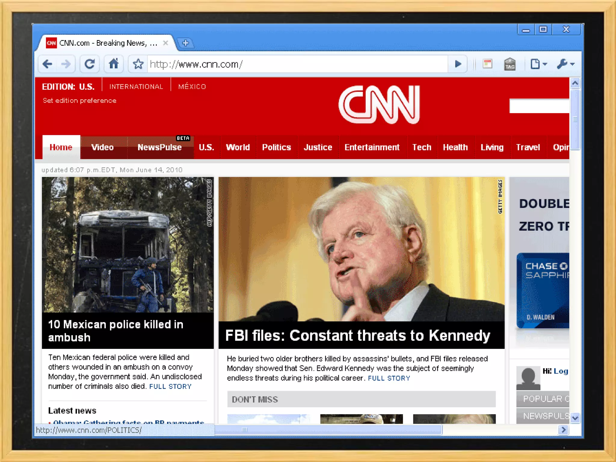
Task: Open headline FBI files: Constant threats to Kennedy
Action: tap(358, 335)
